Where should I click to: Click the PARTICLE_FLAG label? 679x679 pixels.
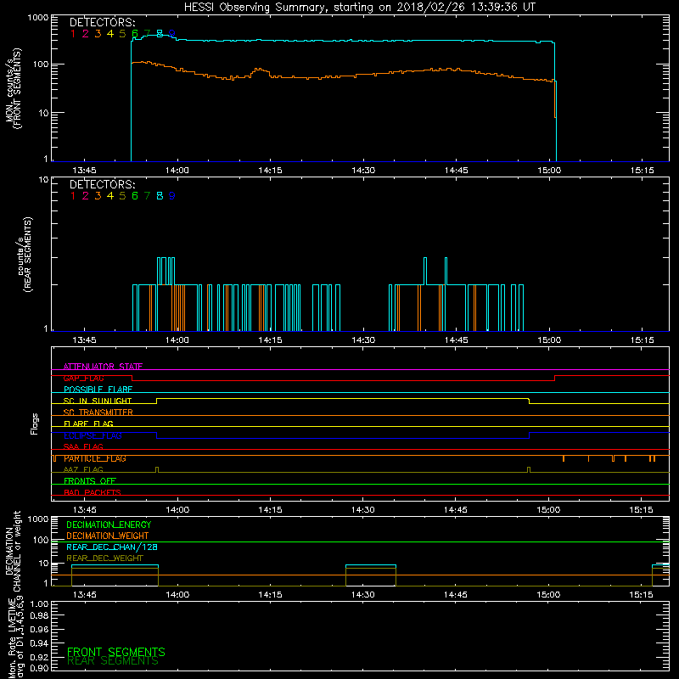(95, 458)
